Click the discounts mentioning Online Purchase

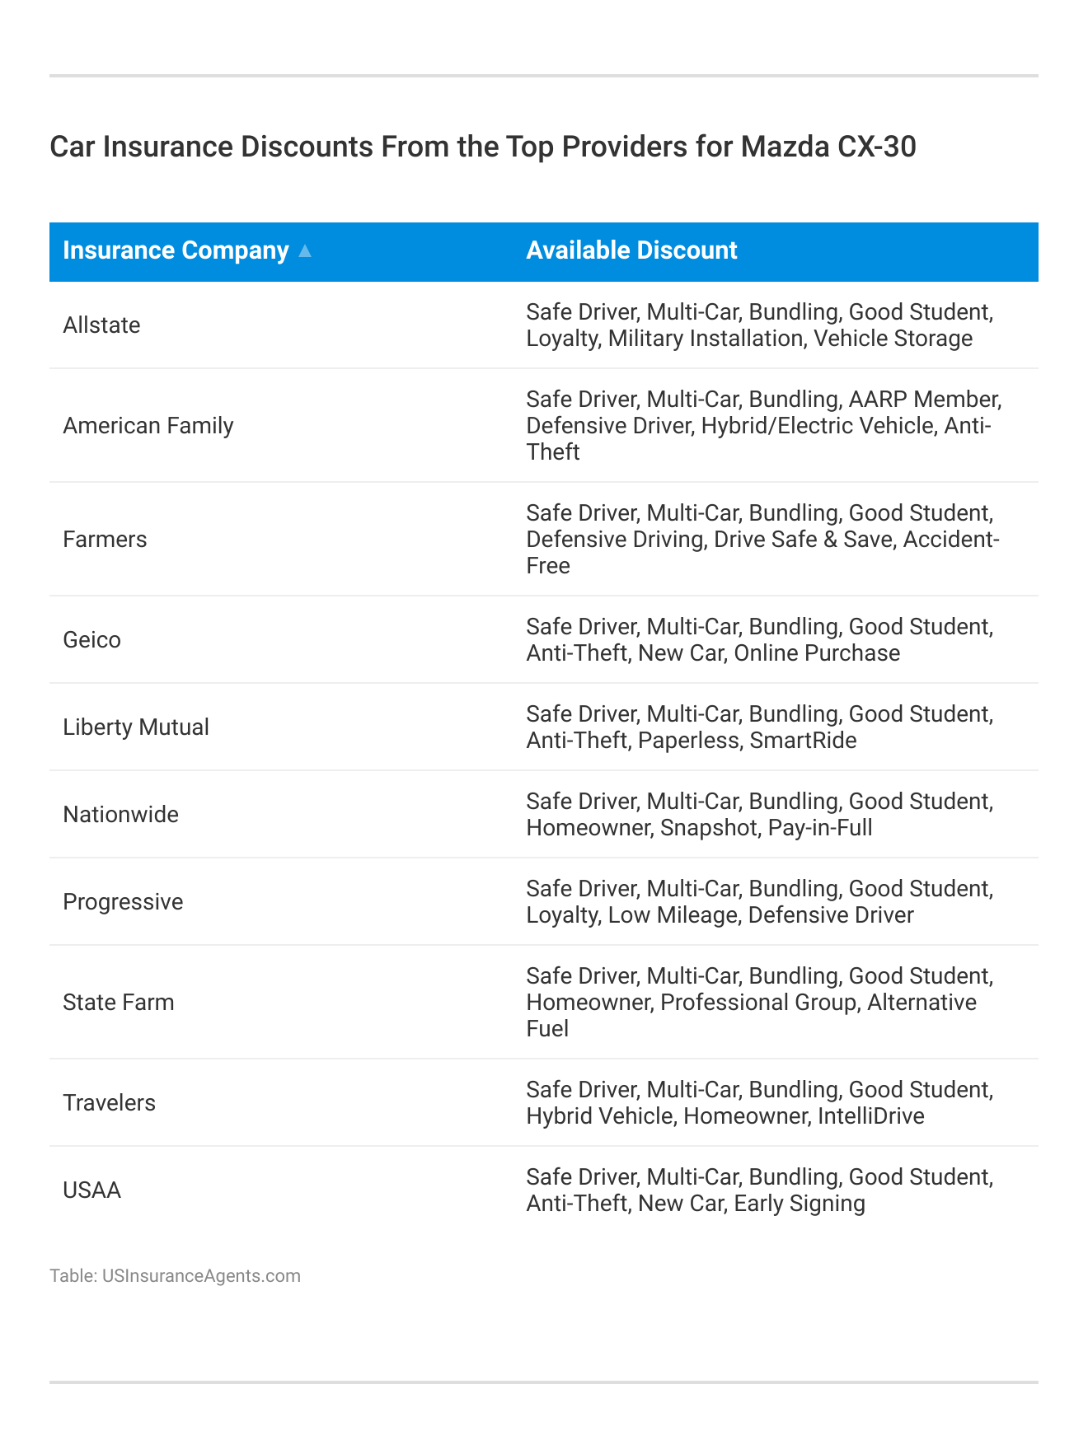pos(759,640)
